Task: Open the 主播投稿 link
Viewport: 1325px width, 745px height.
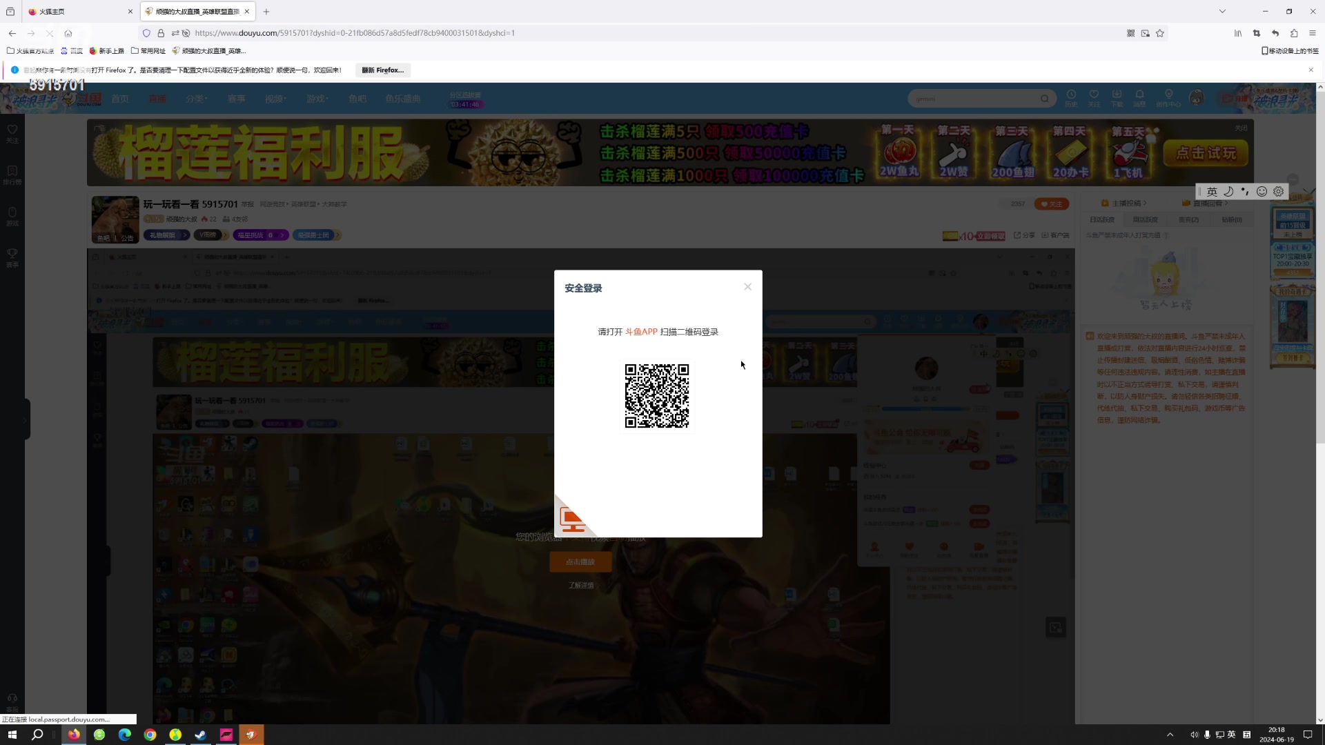Action: (1123, 203)
